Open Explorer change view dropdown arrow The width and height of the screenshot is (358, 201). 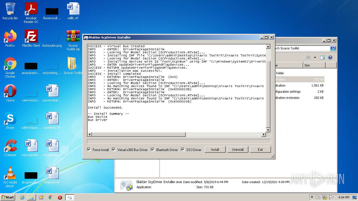coord(315,58)
